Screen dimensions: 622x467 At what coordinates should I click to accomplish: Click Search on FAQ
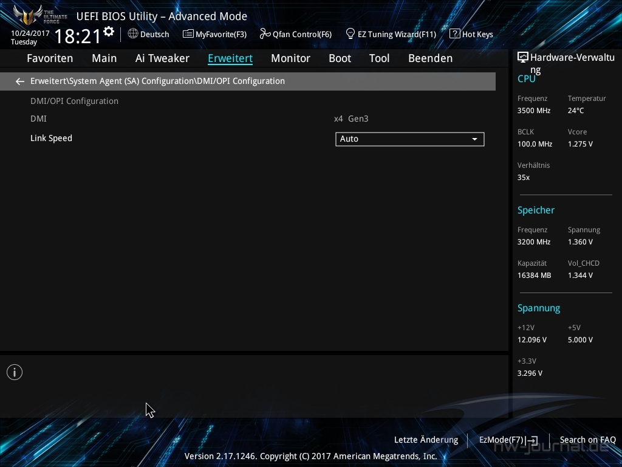[x=588, y=440]
